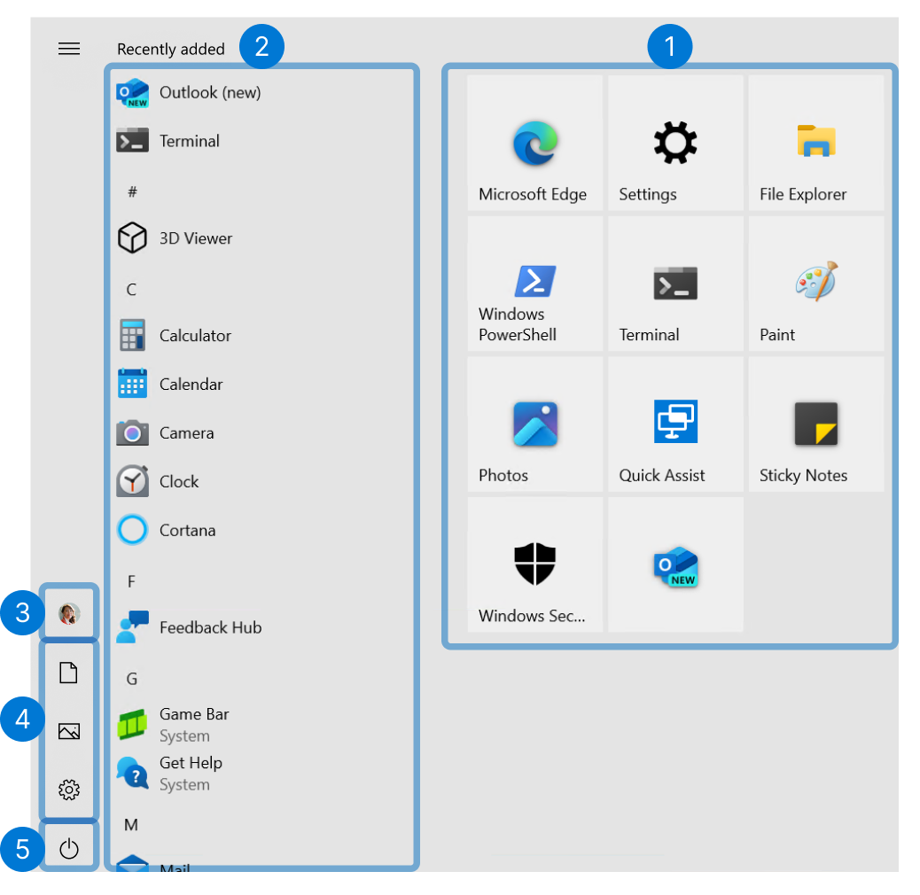Viewport: 920px width, 895px height.
Task: Open the Photos tile
Action: pyautogui.click(x=534, y=424)
